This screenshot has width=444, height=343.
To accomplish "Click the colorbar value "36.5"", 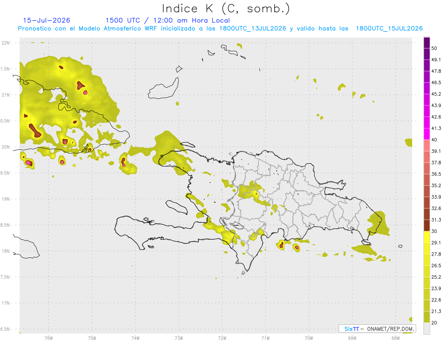I will click(436, 174).
